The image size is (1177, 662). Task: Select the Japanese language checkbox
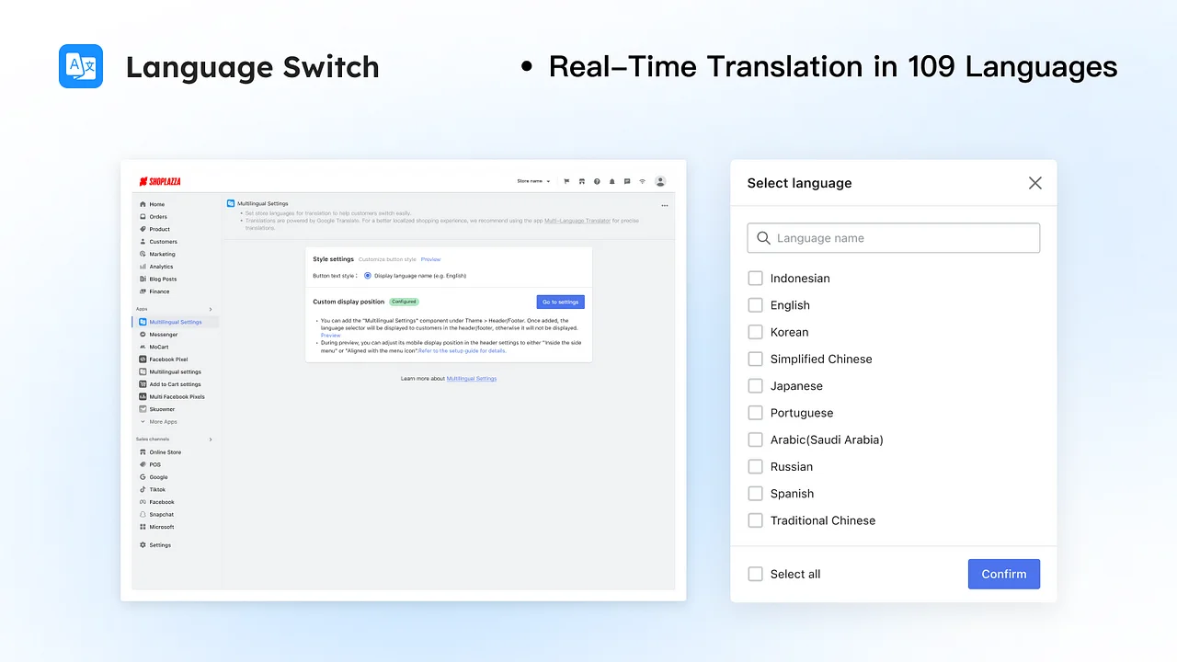click(x=755, y=385)
